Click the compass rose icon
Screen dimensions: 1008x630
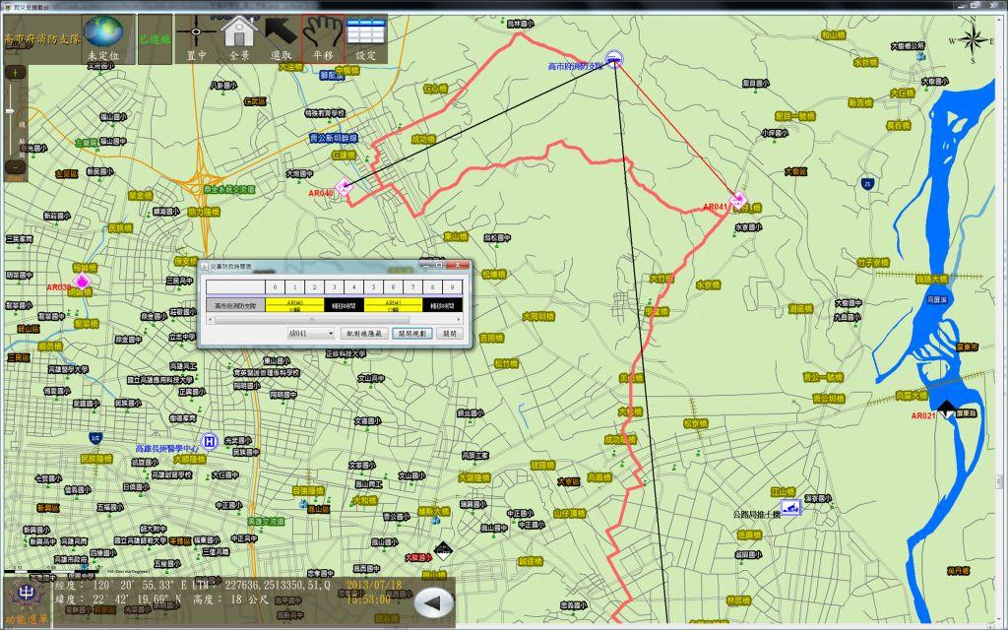[x=973, y=40]
